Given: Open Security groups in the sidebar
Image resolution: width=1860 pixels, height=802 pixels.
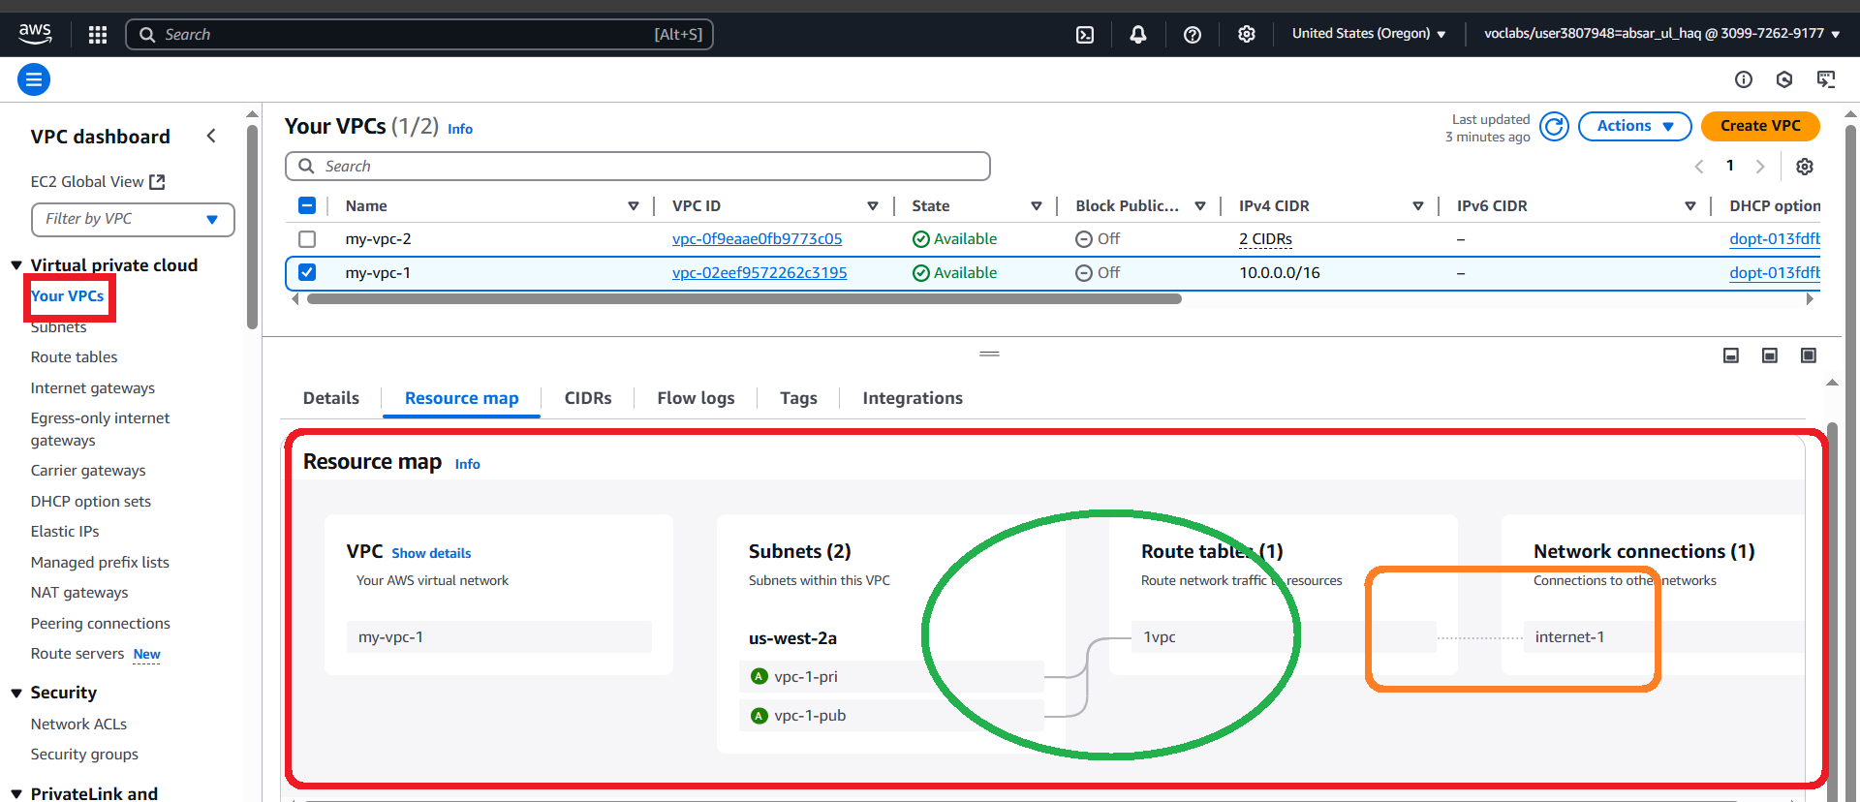Looking at the screenshot, I should 84,755.
